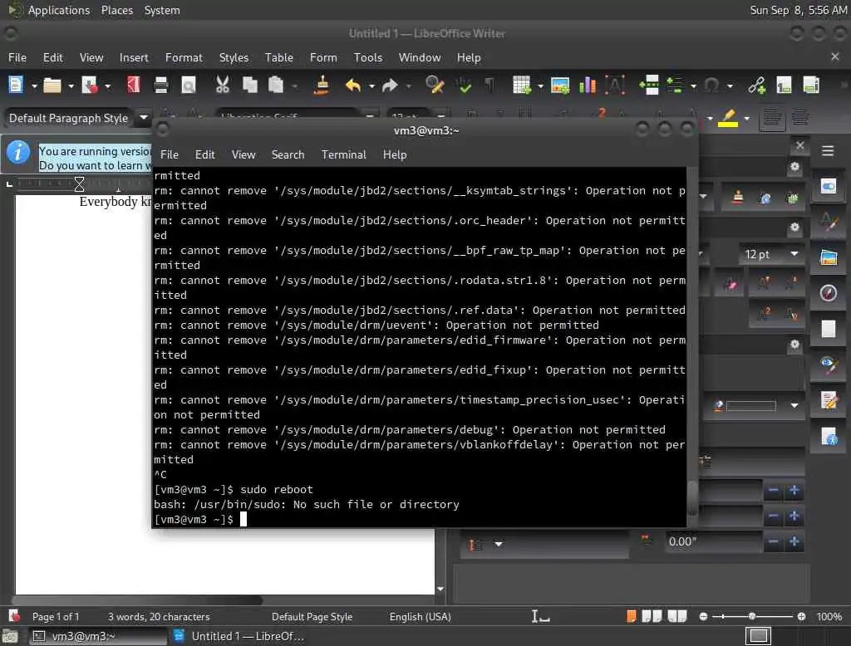Image resolution: width=851 pixels, height=646 pixels.
Task: Click the date and time clock
Action: 798,10
